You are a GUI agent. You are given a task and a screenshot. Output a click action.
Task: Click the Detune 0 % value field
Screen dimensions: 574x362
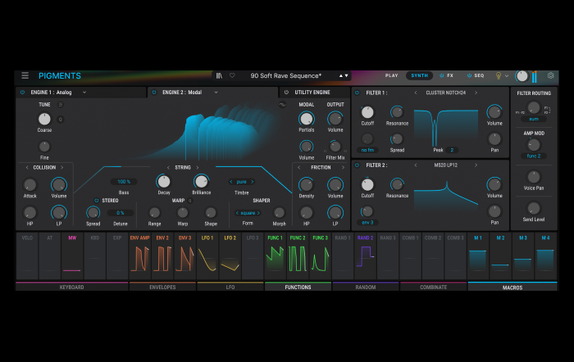coord(121,213)
